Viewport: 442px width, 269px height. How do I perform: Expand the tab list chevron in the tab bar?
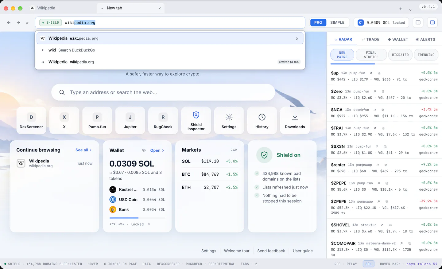click(x=410, y=10)
